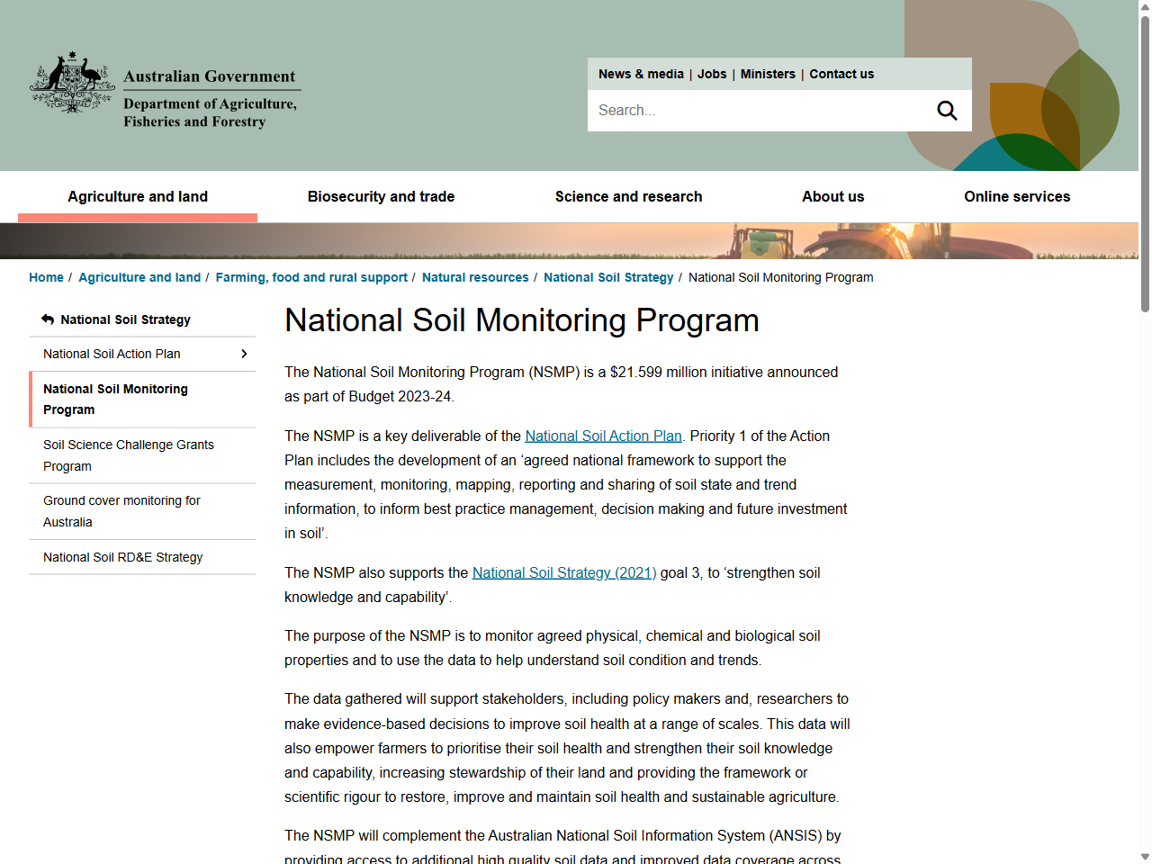The width and height of the screenshot is (1152, 864).
Task: Open Farming, food and rural support breadcrumb
Action: coord(311,277)
